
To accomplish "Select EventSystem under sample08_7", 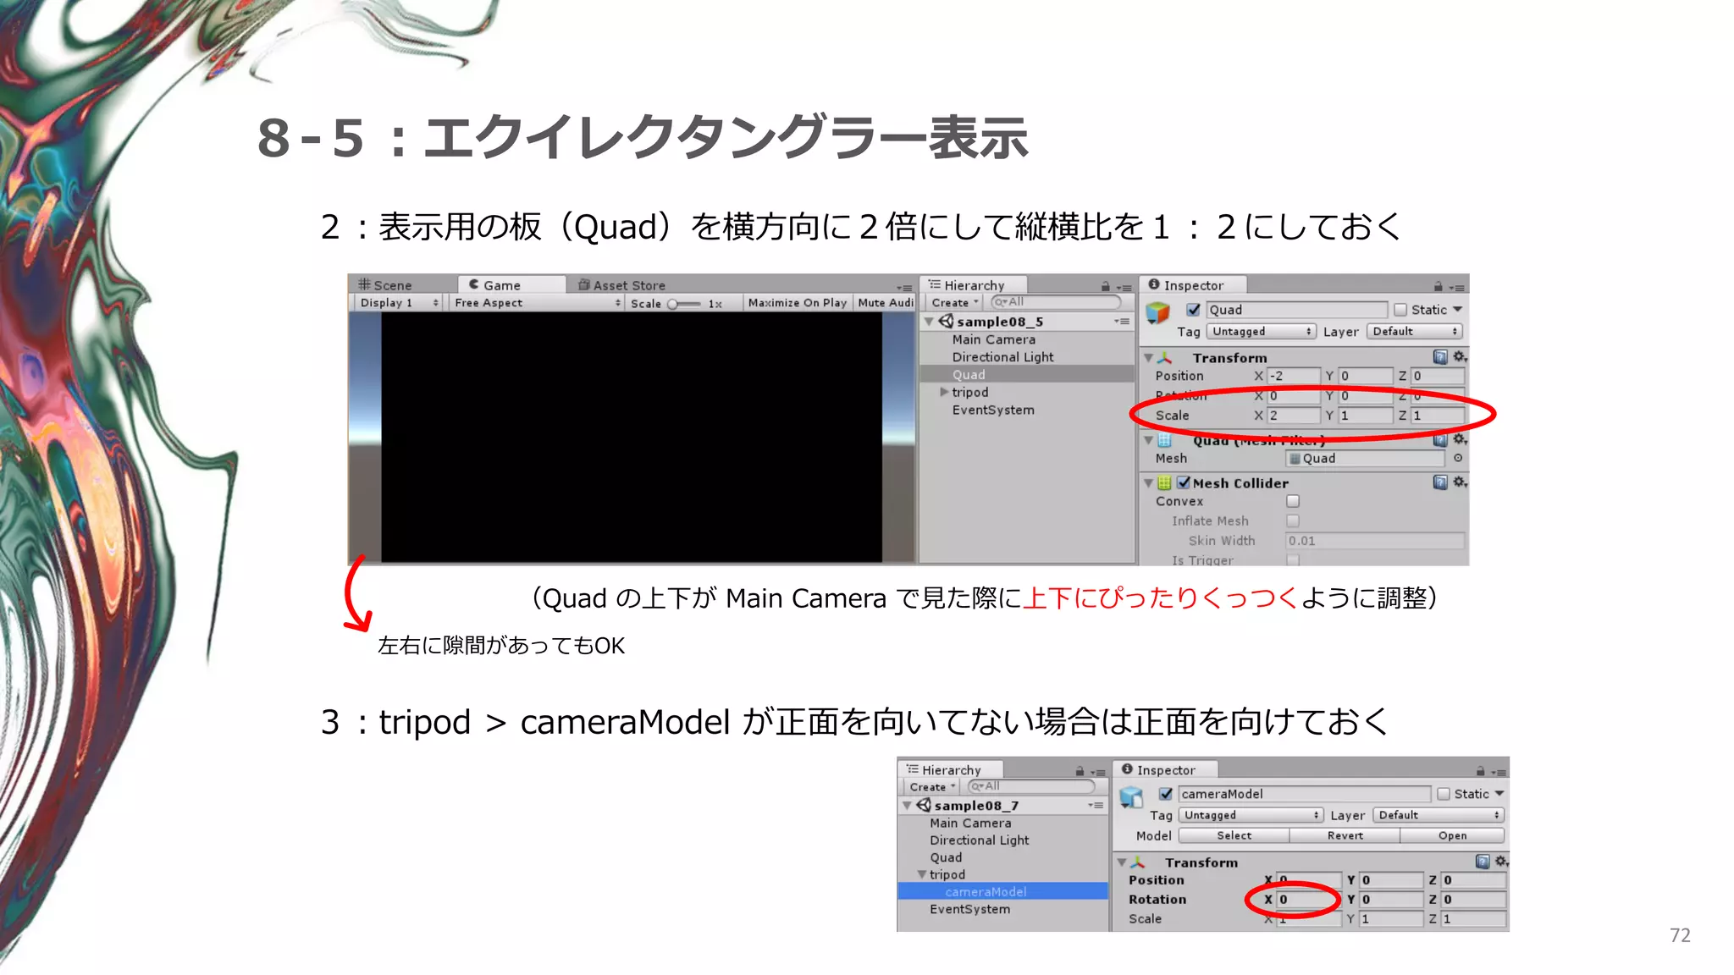I will (969, 909).
